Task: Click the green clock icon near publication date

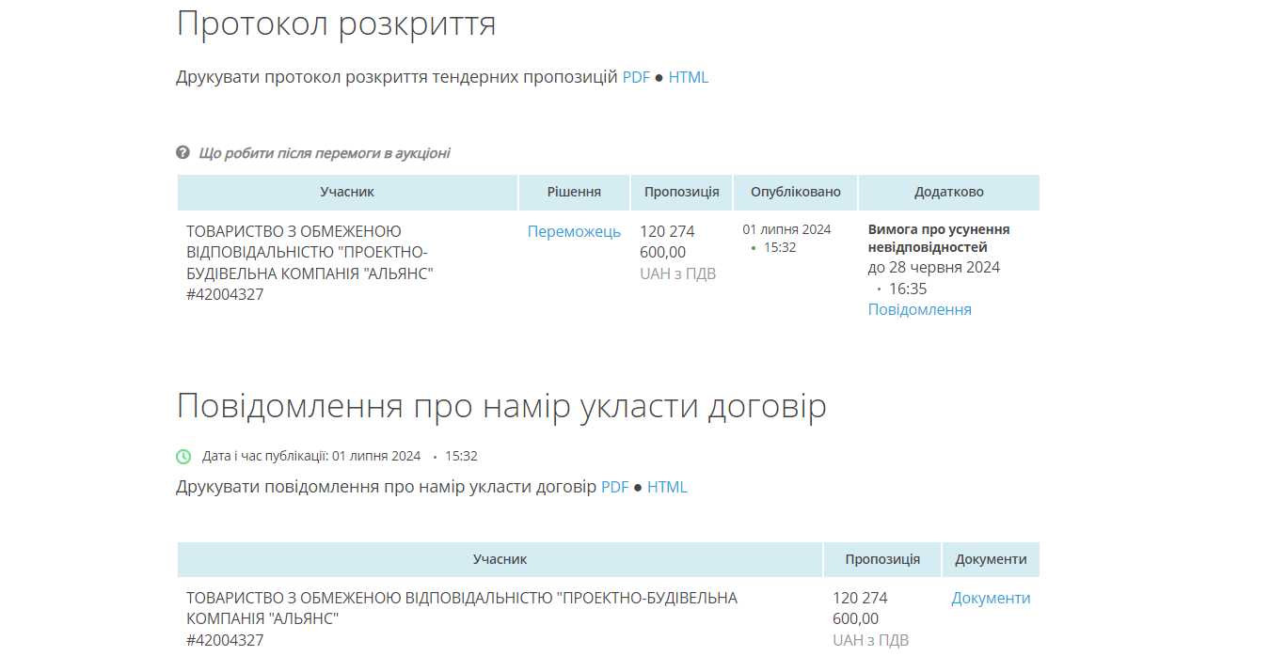Action: pos(183,456)
